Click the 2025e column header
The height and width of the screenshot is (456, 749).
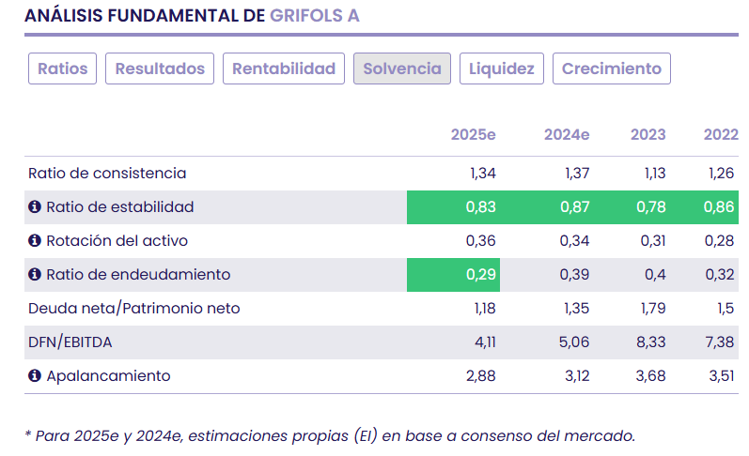[x=473, y=135]
